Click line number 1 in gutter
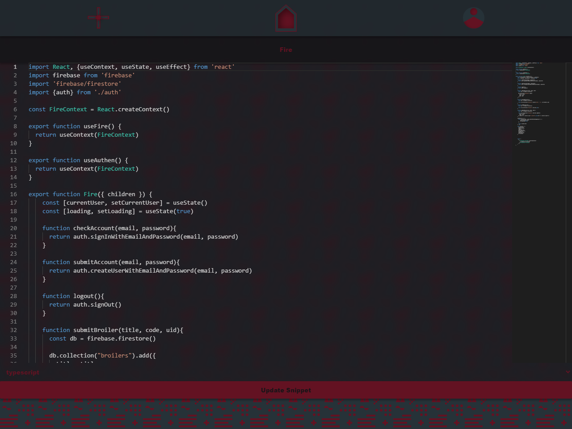The image size is (572, 429). 15,67
